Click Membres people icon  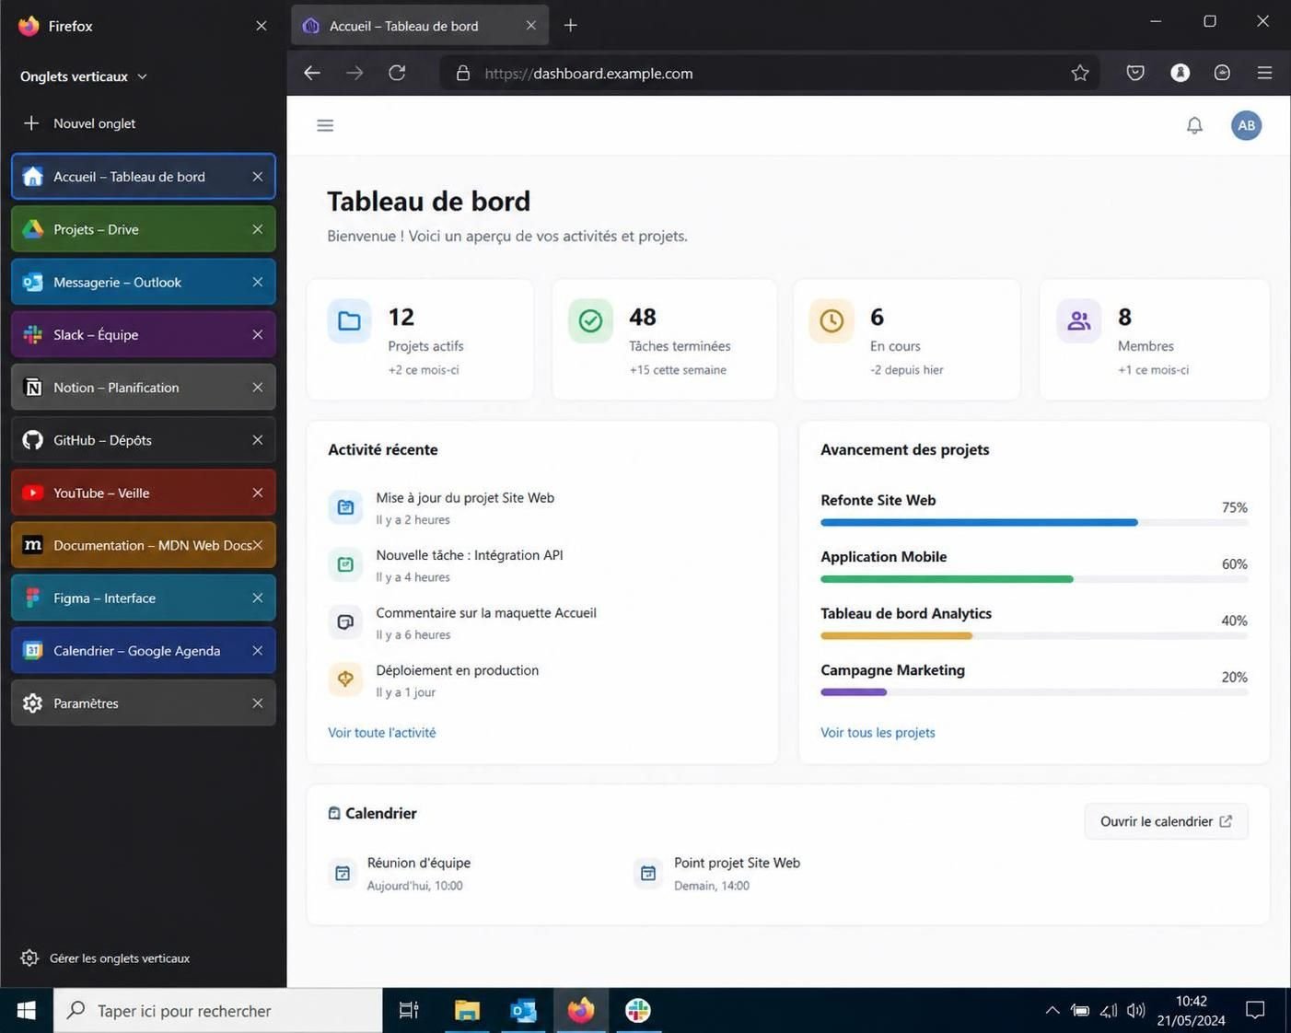pos(1078,320)
